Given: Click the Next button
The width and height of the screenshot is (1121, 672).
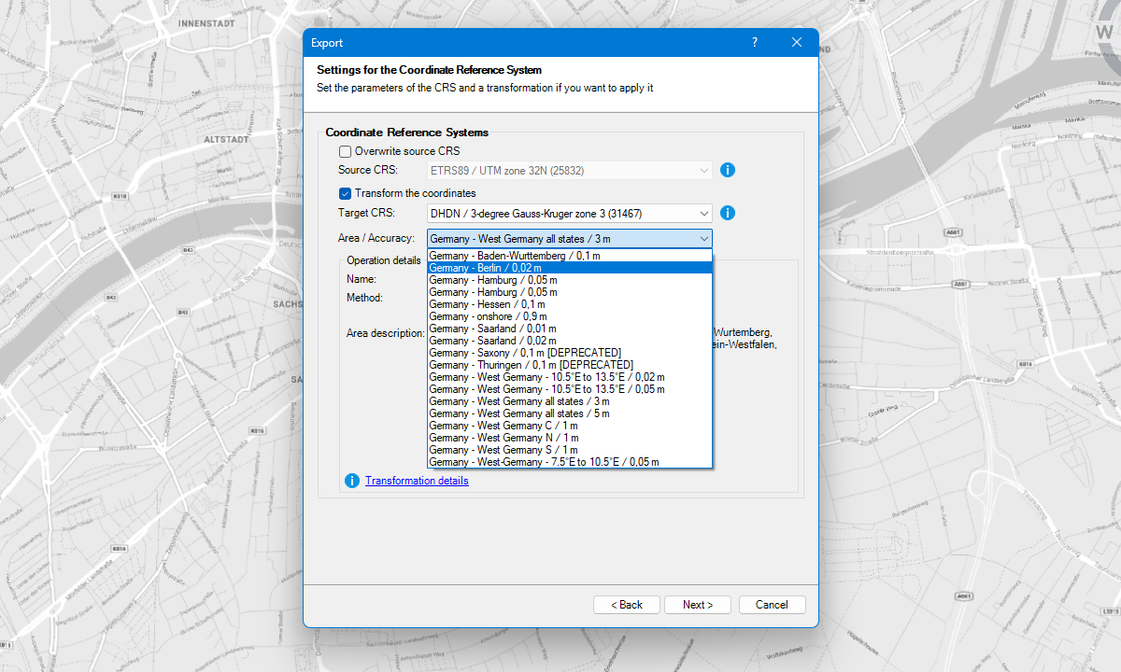Looking at the screenshot, I should coord(697,605).
